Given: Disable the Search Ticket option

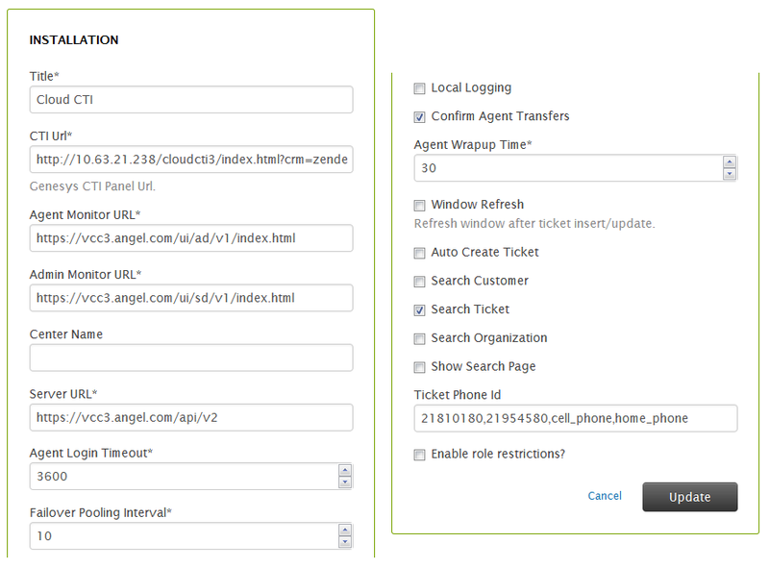Looking at the screenshot, I should 419,309.
